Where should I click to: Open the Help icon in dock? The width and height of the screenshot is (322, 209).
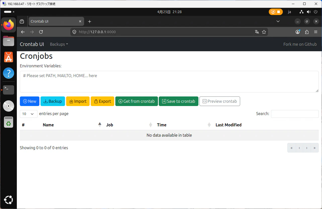[9, 73]
